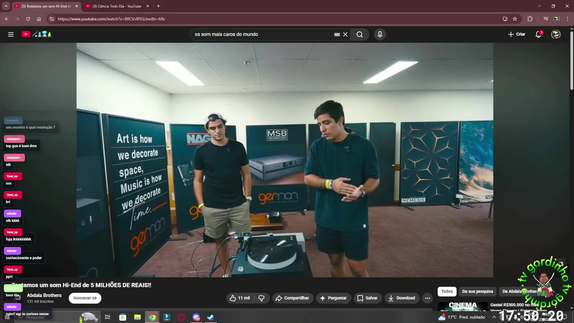Open Task View on the taskbar

coord(108,317)
